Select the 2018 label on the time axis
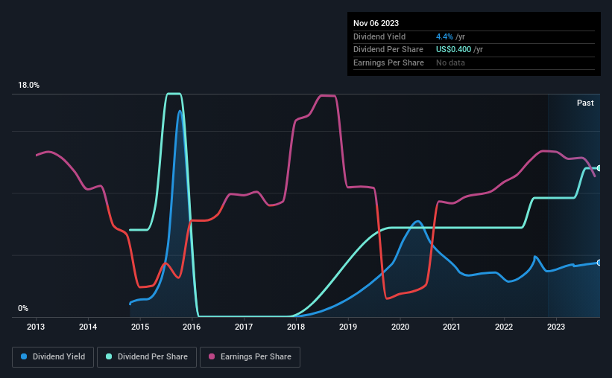 click(296, 327)
